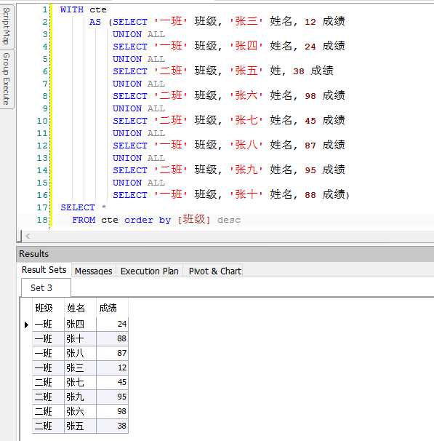The height and width of the screenshot is (441, 434).
Task: Click the left scroll arrow under editor
Action: pyautogui.click(x=28, y=236)
